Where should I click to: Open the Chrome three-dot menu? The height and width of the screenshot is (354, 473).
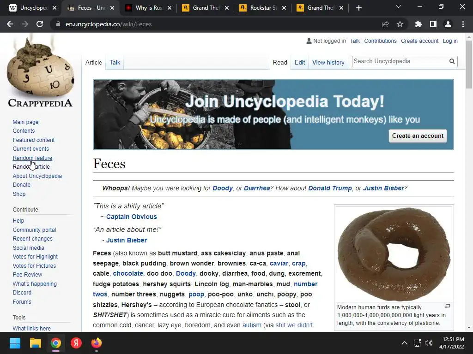pyautogui.click(x=463, y=24)
